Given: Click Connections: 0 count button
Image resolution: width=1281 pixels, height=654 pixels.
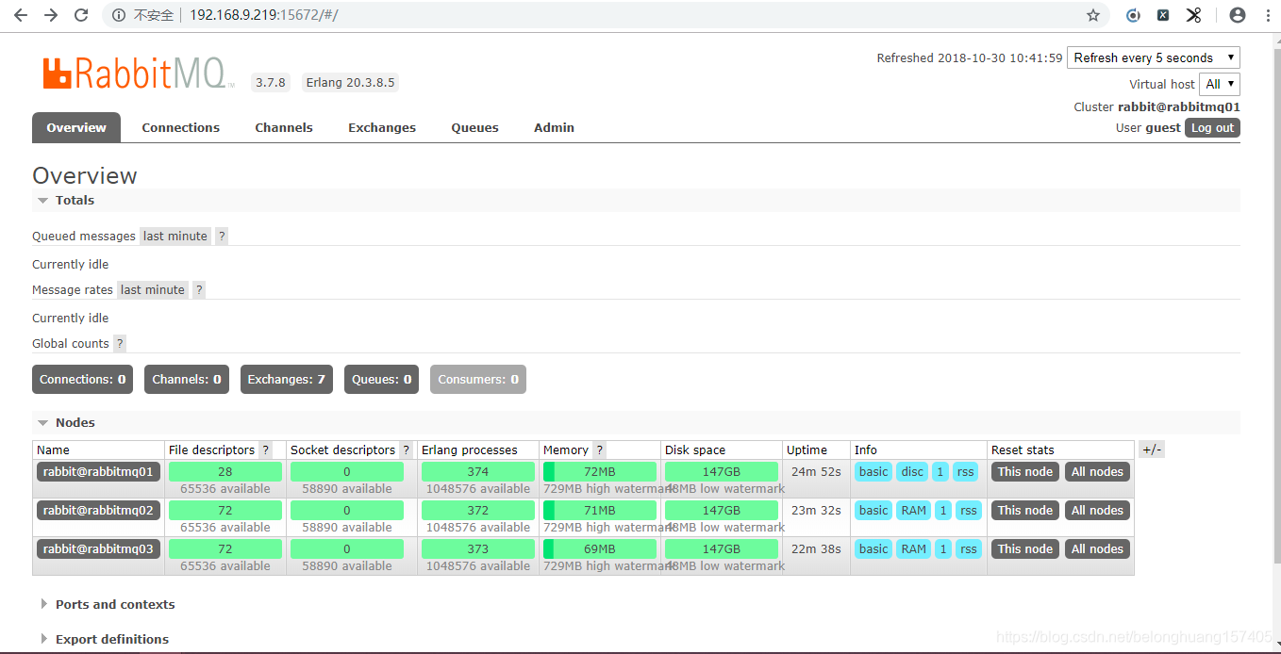Looking at the screenshot, I should [x=82, y=380].
